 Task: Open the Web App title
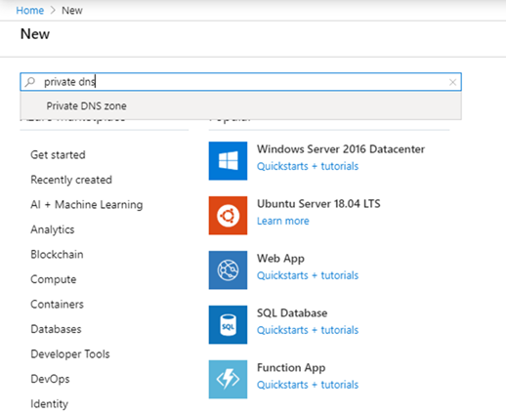pos(280,259)
